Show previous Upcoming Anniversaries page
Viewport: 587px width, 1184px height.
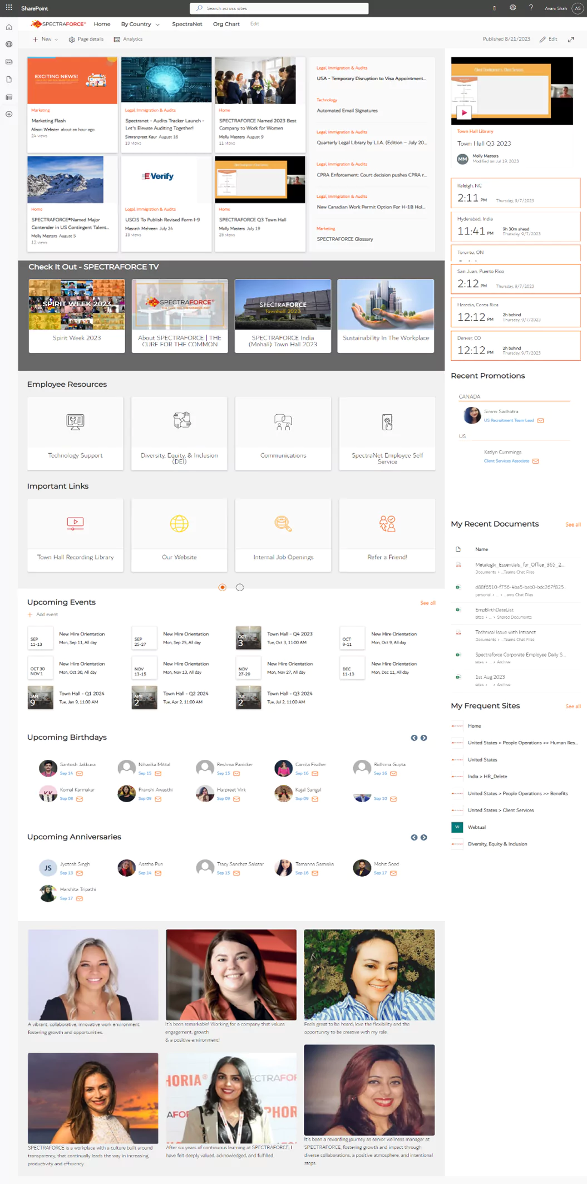point(414,838)
